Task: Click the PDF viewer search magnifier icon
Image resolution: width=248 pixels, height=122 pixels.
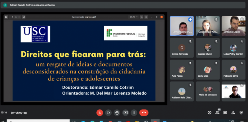Action: tap(142, 17)
